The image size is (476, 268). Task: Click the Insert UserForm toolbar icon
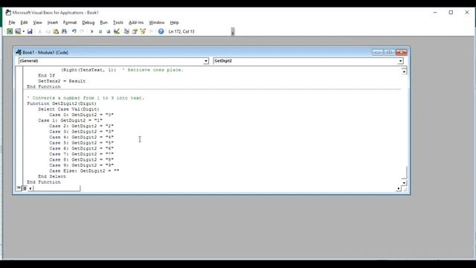(x=18, y=31)
